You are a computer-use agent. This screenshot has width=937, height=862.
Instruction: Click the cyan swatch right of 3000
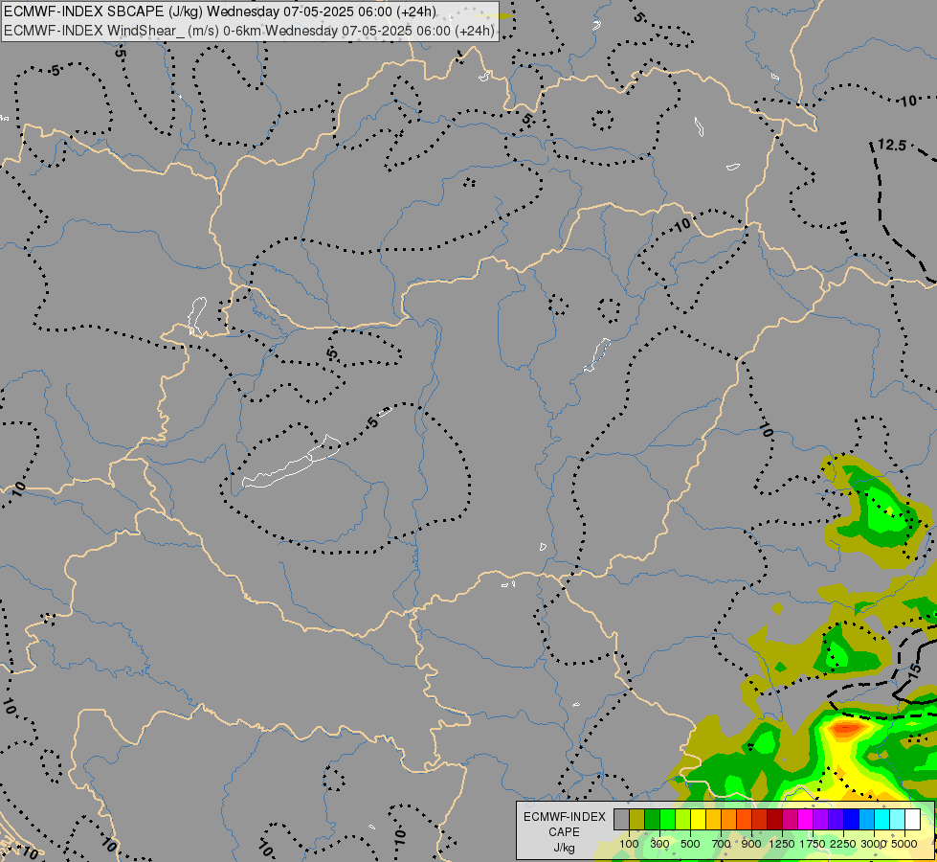point(882,819)
